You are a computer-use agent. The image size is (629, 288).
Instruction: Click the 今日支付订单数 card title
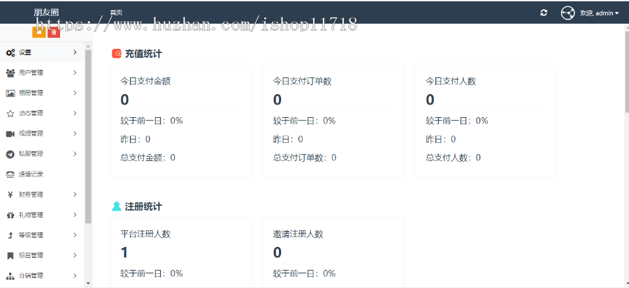tap(303, 81)
